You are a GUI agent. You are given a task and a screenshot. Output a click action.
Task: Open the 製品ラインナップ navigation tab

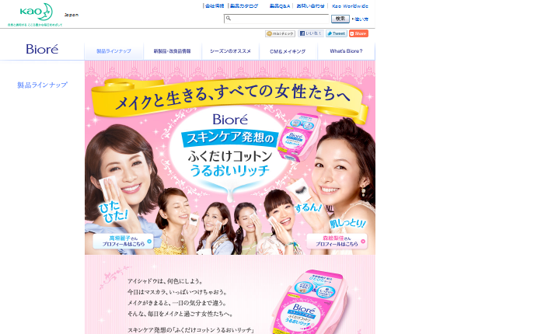[113, 51]
